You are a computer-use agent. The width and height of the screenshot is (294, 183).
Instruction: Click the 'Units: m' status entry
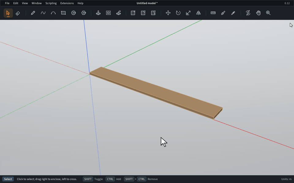(x=286, y=179)
